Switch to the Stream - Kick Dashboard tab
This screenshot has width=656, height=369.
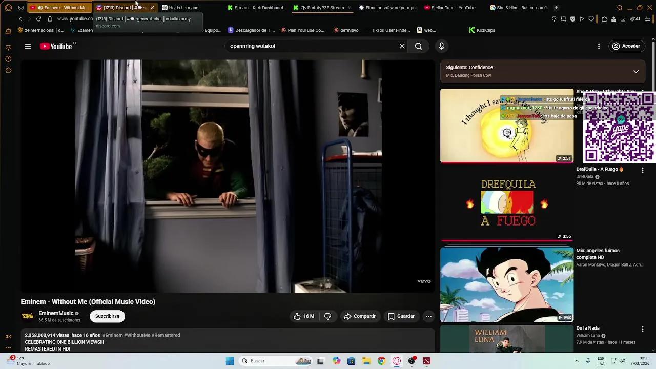point(256,7)
